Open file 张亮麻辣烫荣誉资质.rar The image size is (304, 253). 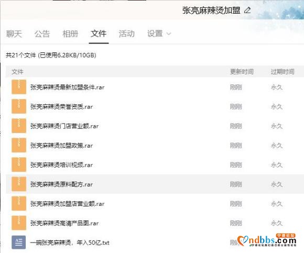[x=61, y=107]
